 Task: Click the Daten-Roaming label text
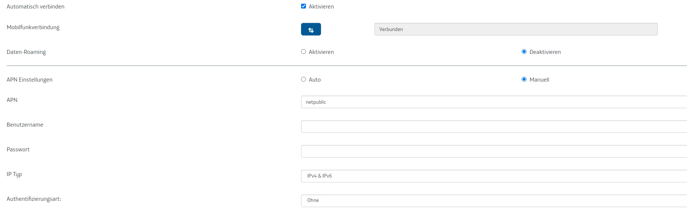pos(26,52)
